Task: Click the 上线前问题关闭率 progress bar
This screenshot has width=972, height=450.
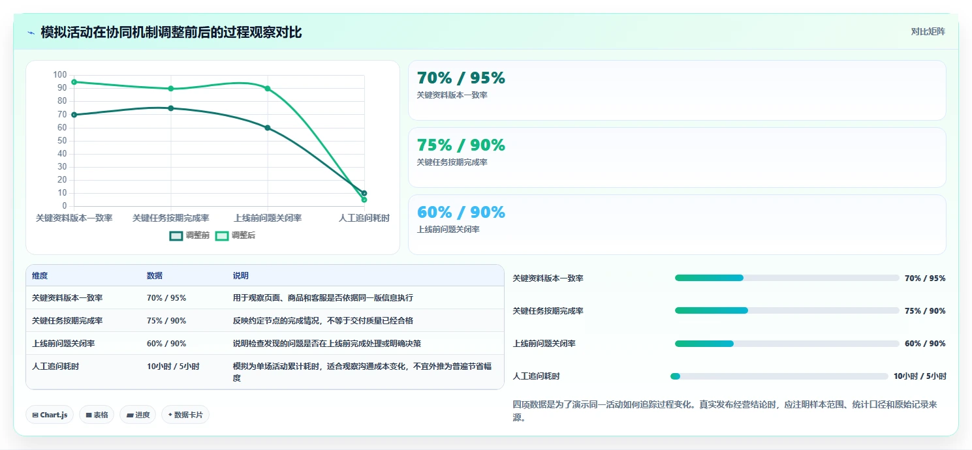Action: click(787, 344)
